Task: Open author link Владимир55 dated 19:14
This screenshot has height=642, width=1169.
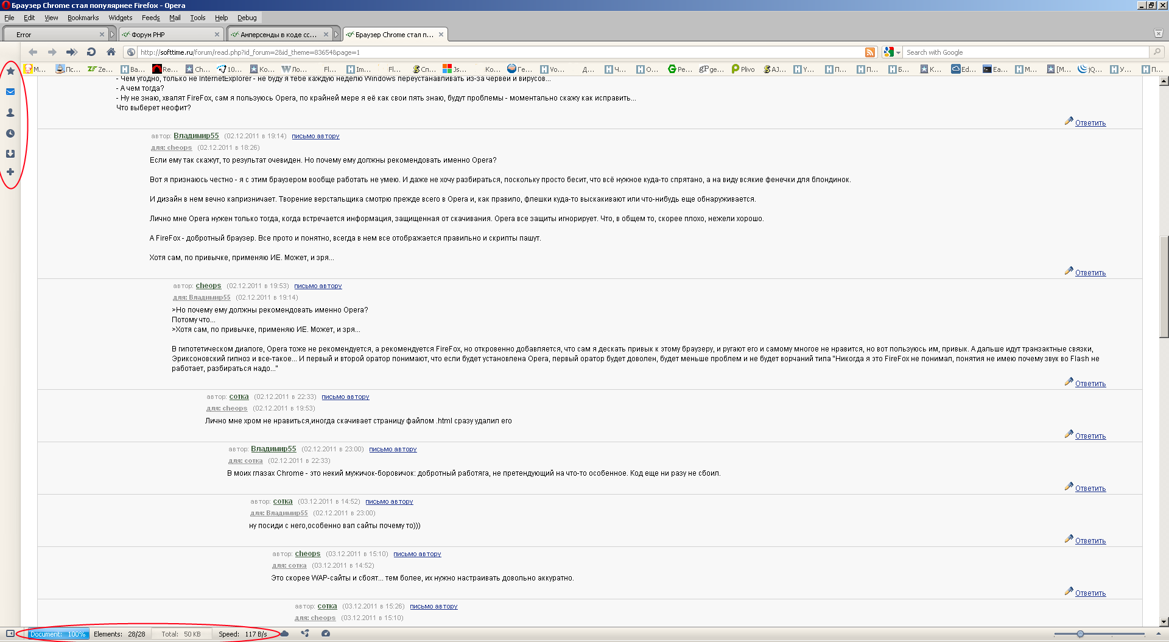Action: [196, 136]
